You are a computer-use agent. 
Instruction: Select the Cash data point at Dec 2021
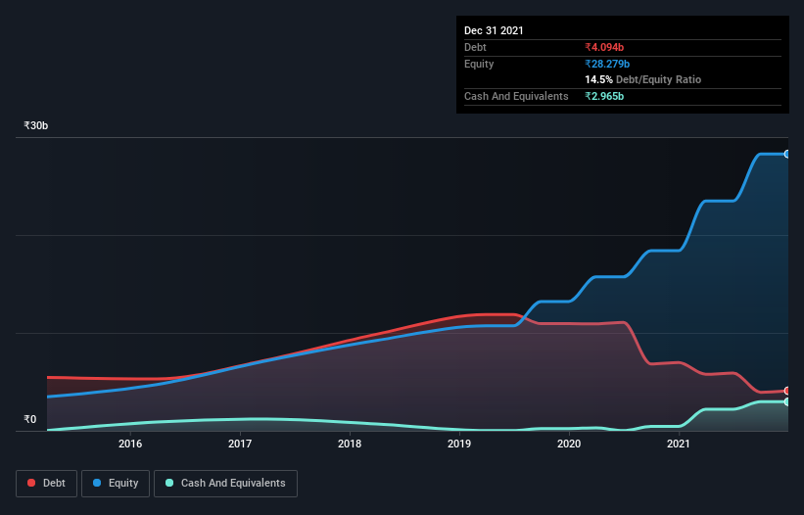click(x=787, y=401)
